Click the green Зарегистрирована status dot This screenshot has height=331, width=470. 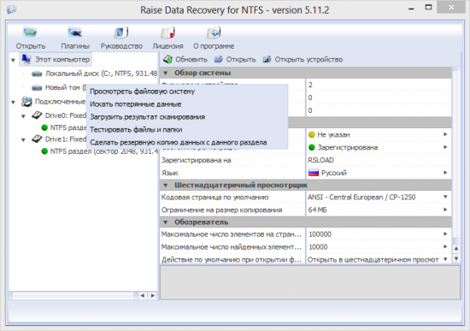tap(312, 147)
